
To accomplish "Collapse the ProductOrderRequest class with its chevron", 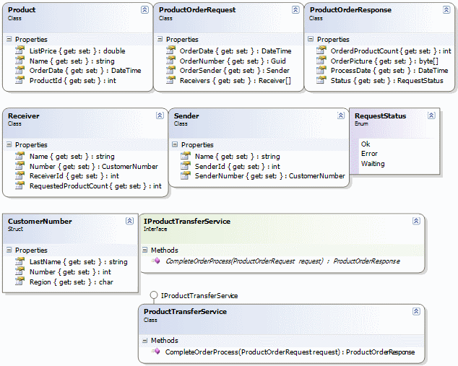I will pos(295,10).
